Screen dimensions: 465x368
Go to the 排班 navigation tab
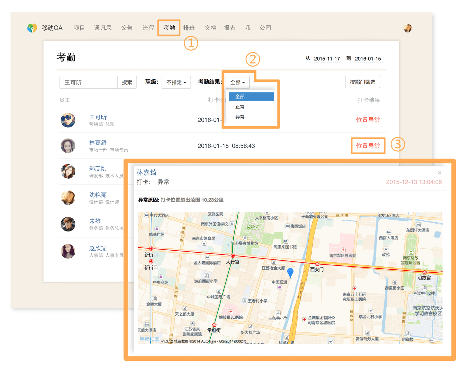[x=189, y=28]
